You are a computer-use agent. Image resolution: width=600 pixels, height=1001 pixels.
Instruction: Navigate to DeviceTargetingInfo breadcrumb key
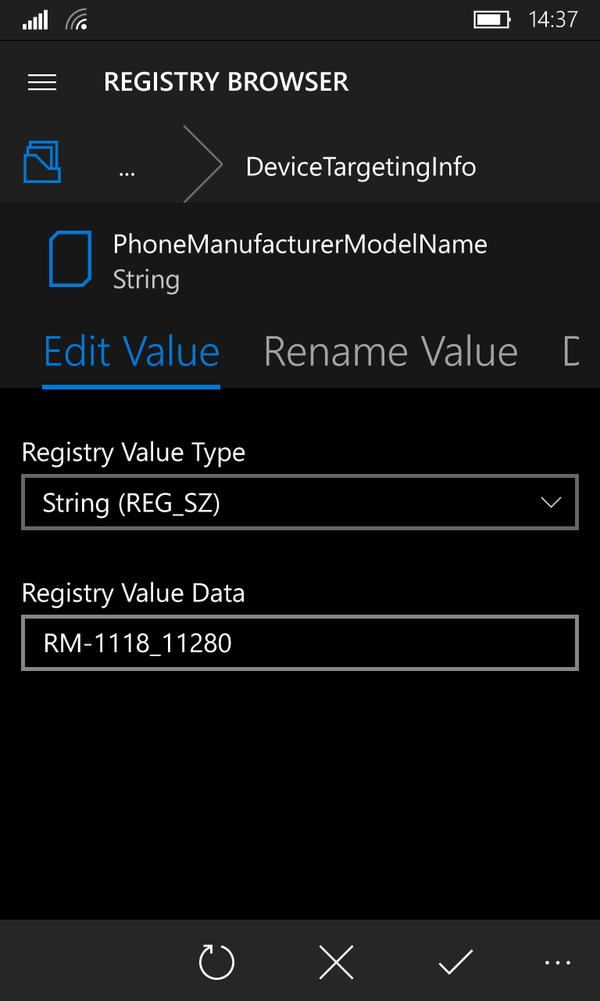click(360, 167)
